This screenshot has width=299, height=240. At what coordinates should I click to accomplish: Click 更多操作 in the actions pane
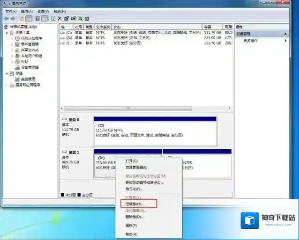[x=251, y=41]
